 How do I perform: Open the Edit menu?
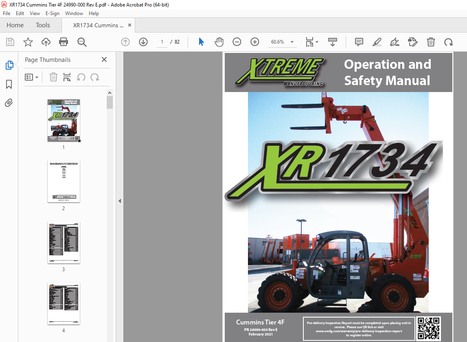pos(20,13)
